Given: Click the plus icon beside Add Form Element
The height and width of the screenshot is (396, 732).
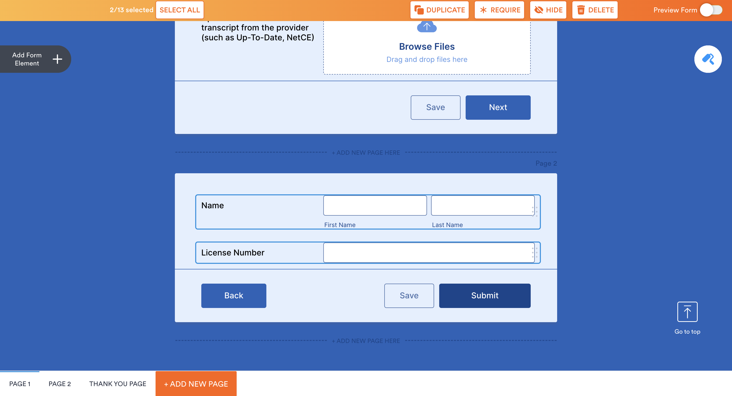Looking at the screenshot, I should pyautogui.click(x=57, y=59).
